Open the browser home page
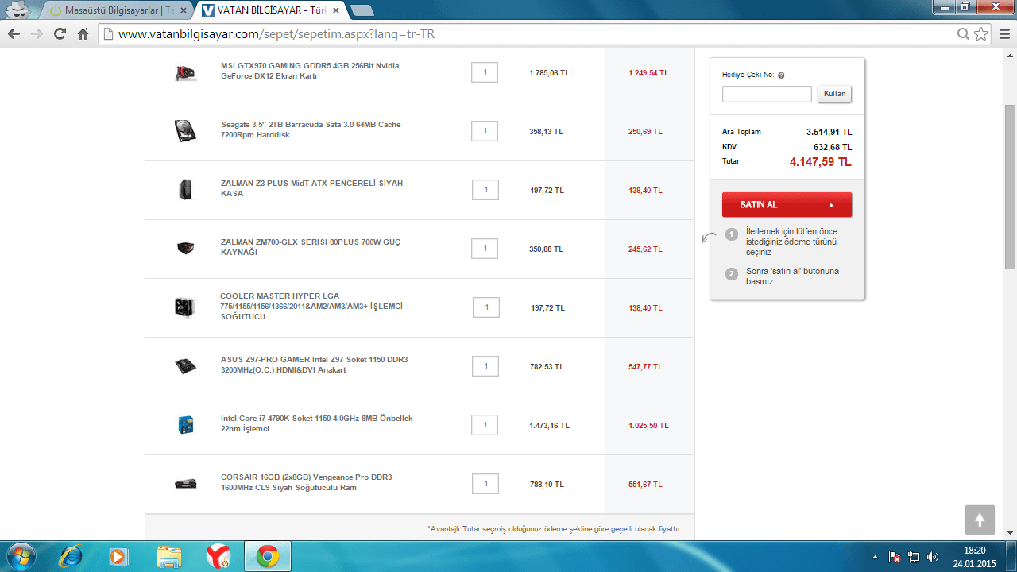Image resolution: width=1017 pixels, height=572 pixels. click(x=83, y=34)
